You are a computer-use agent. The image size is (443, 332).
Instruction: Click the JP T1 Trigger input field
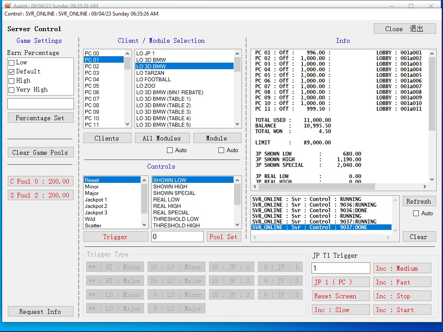click(340, 268)
